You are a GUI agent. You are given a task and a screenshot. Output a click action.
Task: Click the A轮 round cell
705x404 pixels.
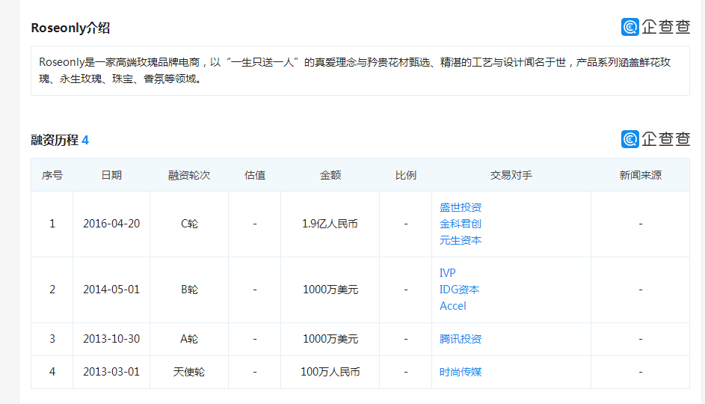point(189,339)
